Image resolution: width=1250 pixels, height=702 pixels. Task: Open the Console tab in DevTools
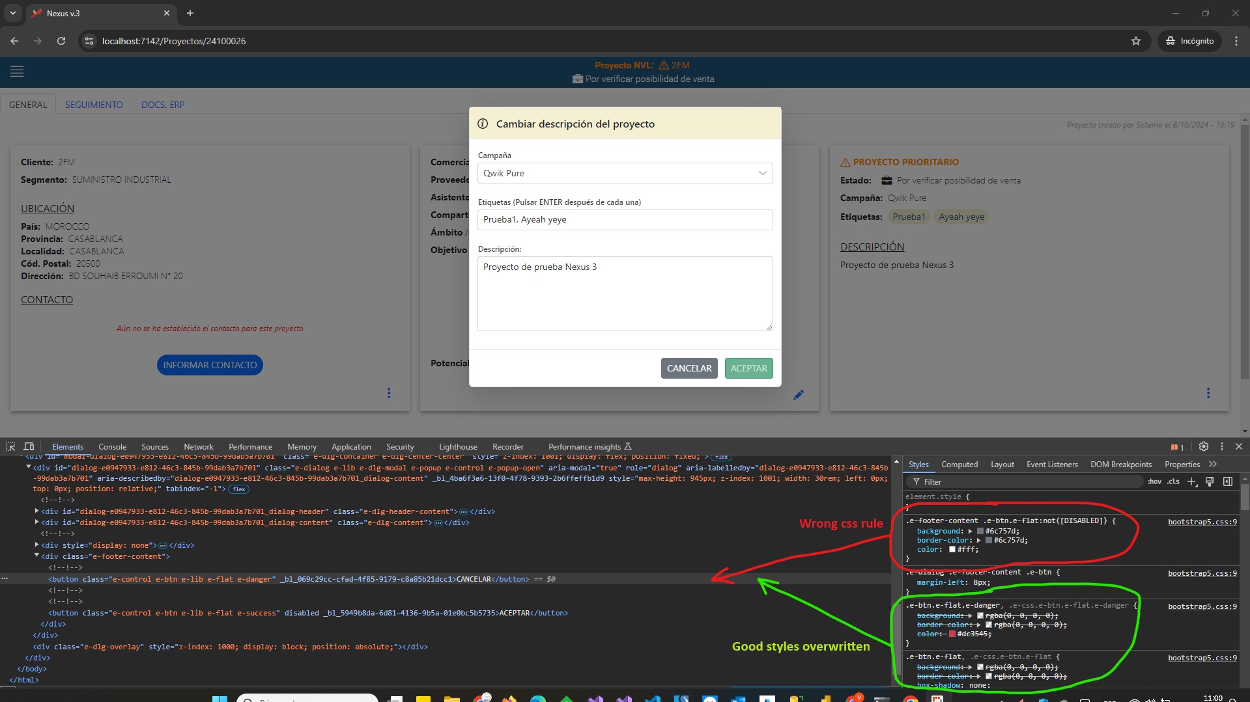112,447
